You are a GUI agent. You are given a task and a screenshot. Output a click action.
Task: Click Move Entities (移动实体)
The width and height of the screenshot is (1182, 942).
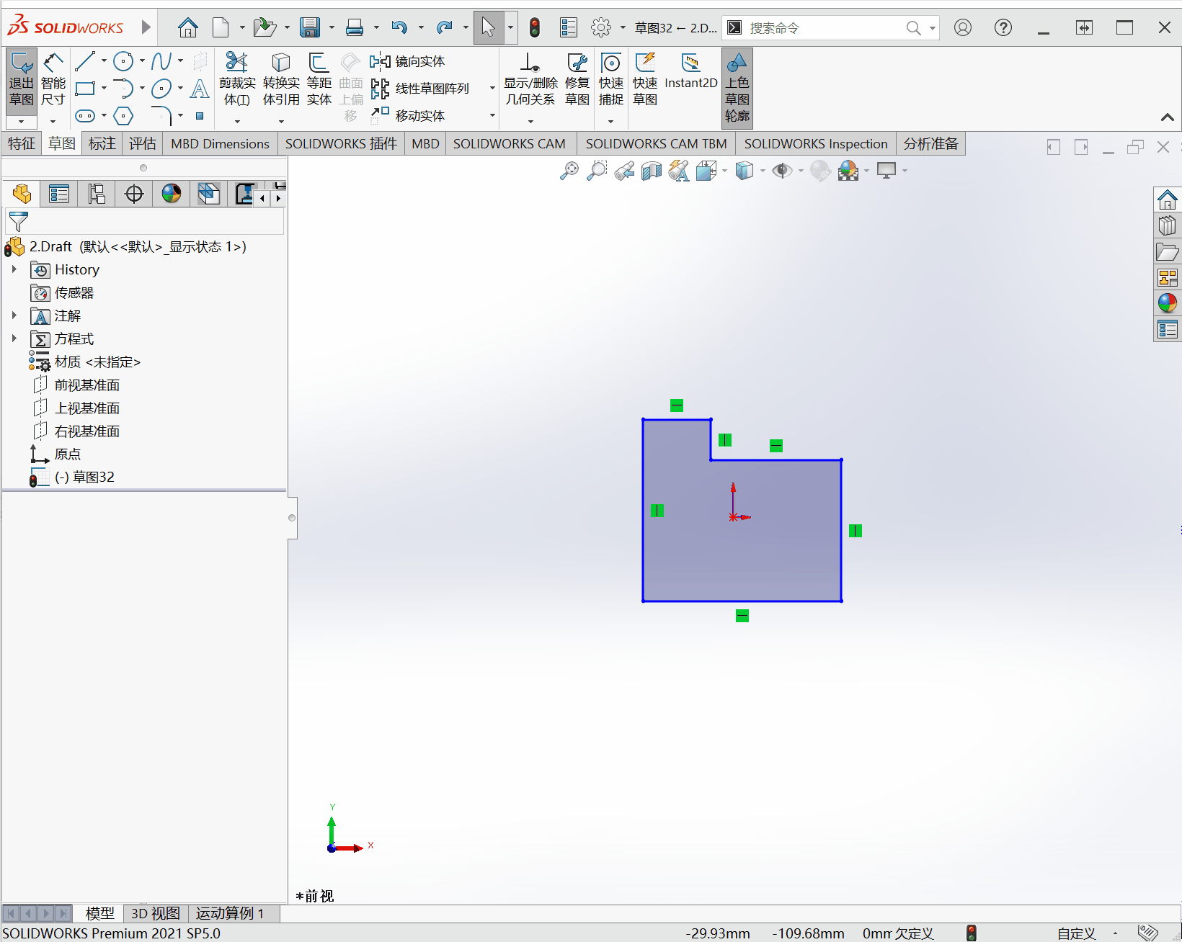(x=408, y=115)
